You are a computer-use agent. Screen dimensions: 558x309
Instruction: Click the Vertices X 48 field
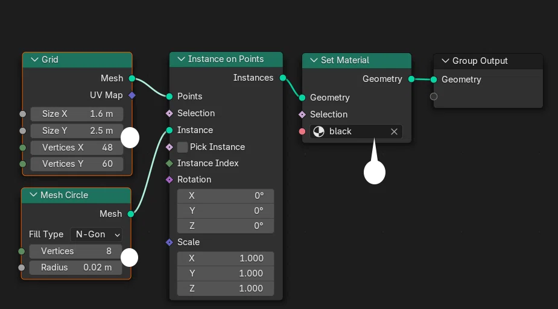pyautogui.click(x=77, y=148)
